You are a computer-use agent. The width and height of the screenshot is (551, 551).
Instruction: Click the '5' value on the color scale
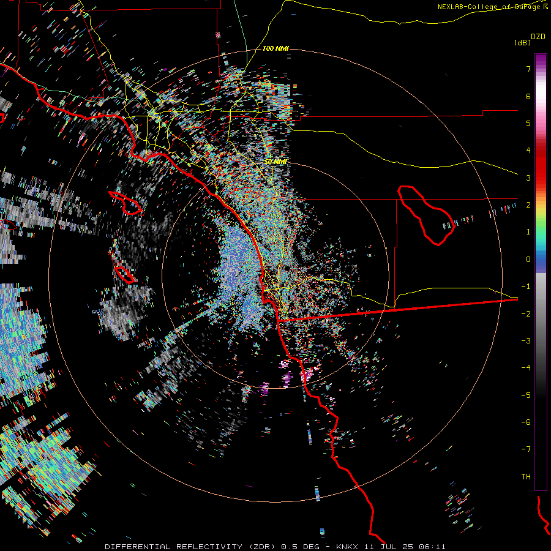click(528, 123)
